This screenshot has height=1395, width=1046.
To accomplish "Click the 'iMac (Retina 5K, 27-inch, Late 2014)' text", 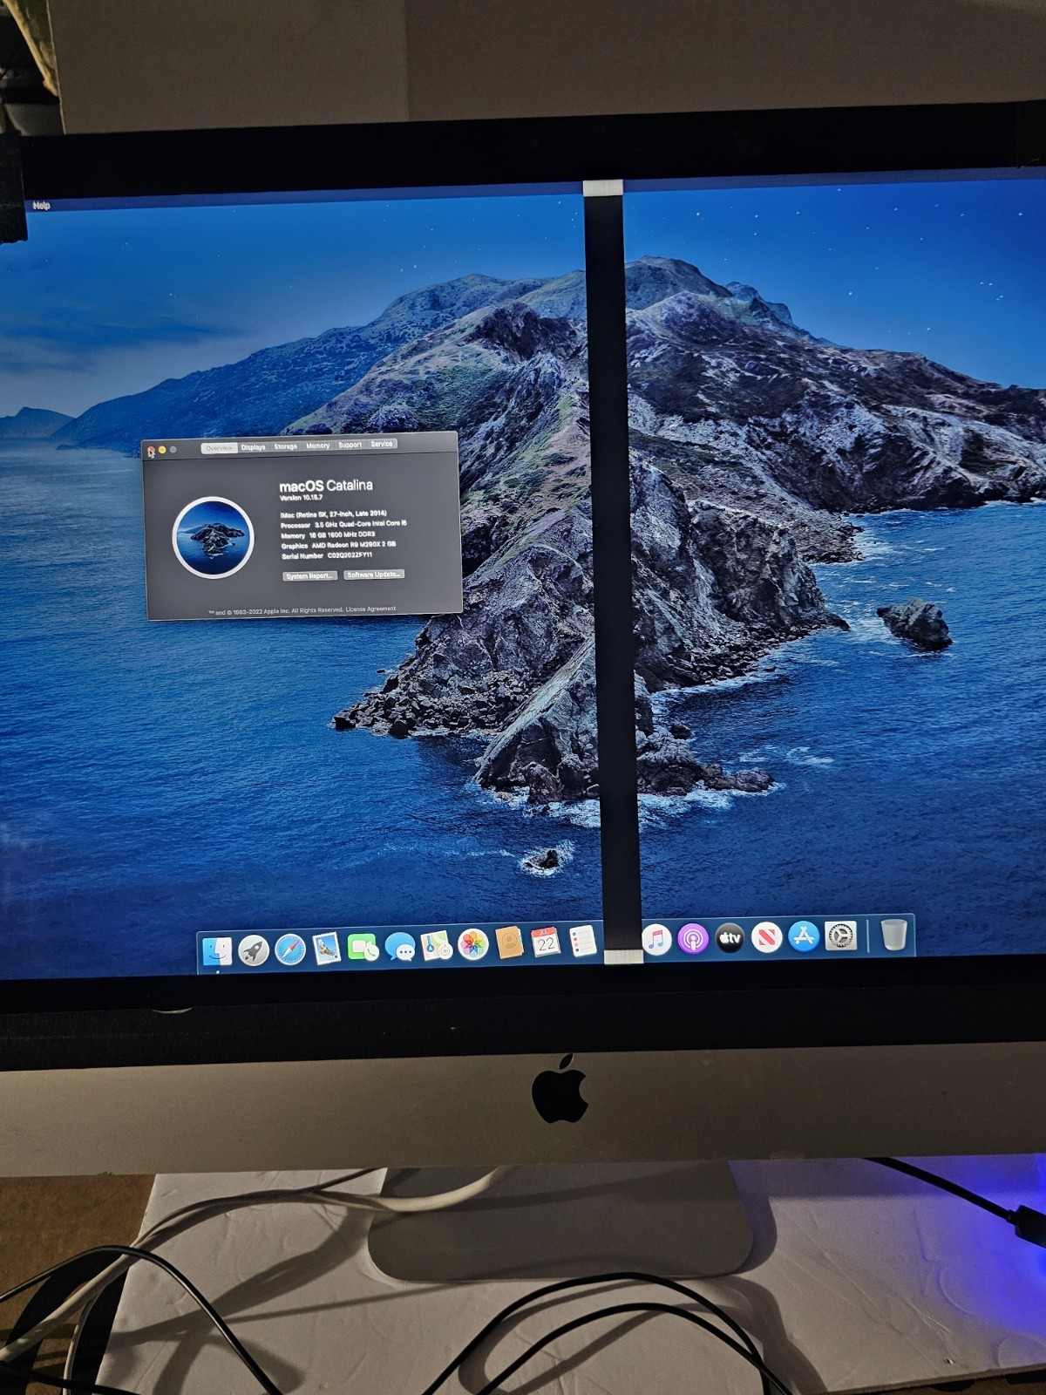I will pos(333,514).
